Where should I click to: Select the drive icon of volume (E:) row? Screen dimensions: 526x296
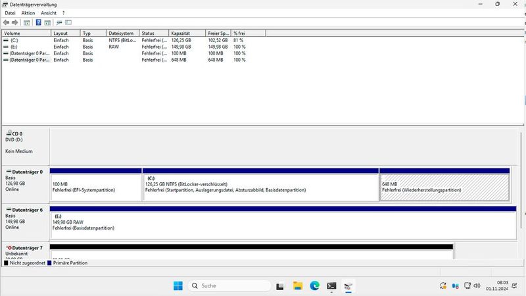6,47
